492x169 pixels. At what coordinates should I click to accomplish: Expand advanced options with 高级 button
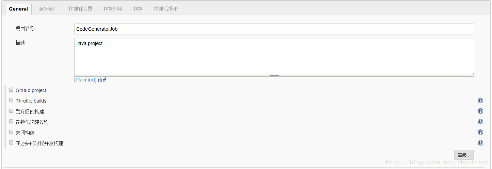464,155
